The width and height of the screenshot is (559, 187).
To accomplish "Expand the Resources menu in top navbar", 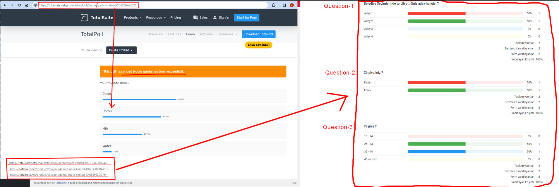I will (156, 18).
